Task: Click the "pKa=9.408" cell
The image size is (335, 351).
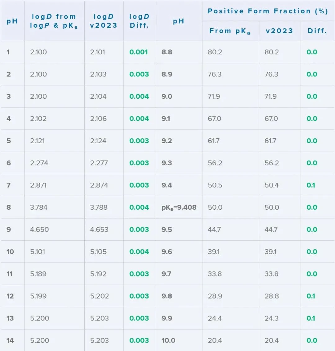Action: click(179, 207)
